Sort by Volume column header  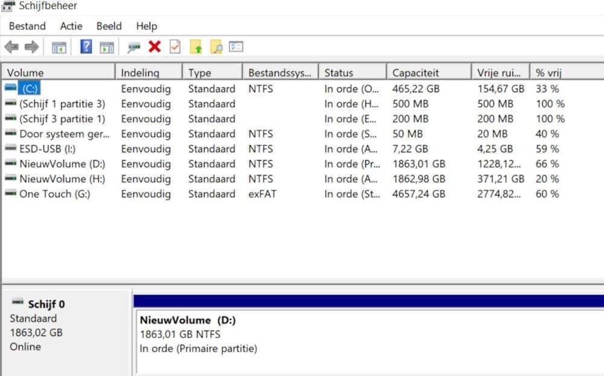point(25,73)
